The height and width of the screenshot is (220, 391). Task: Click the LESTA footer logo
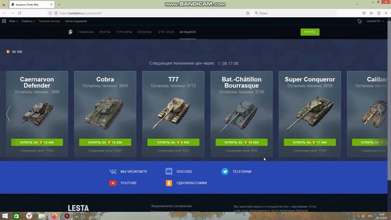click(x=78, y=208)
